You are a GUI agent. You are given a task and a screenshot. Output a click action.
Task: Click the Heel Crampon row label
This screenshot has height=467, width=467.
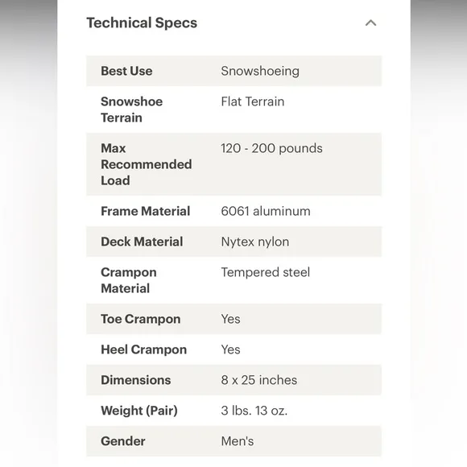coord(144,349)
